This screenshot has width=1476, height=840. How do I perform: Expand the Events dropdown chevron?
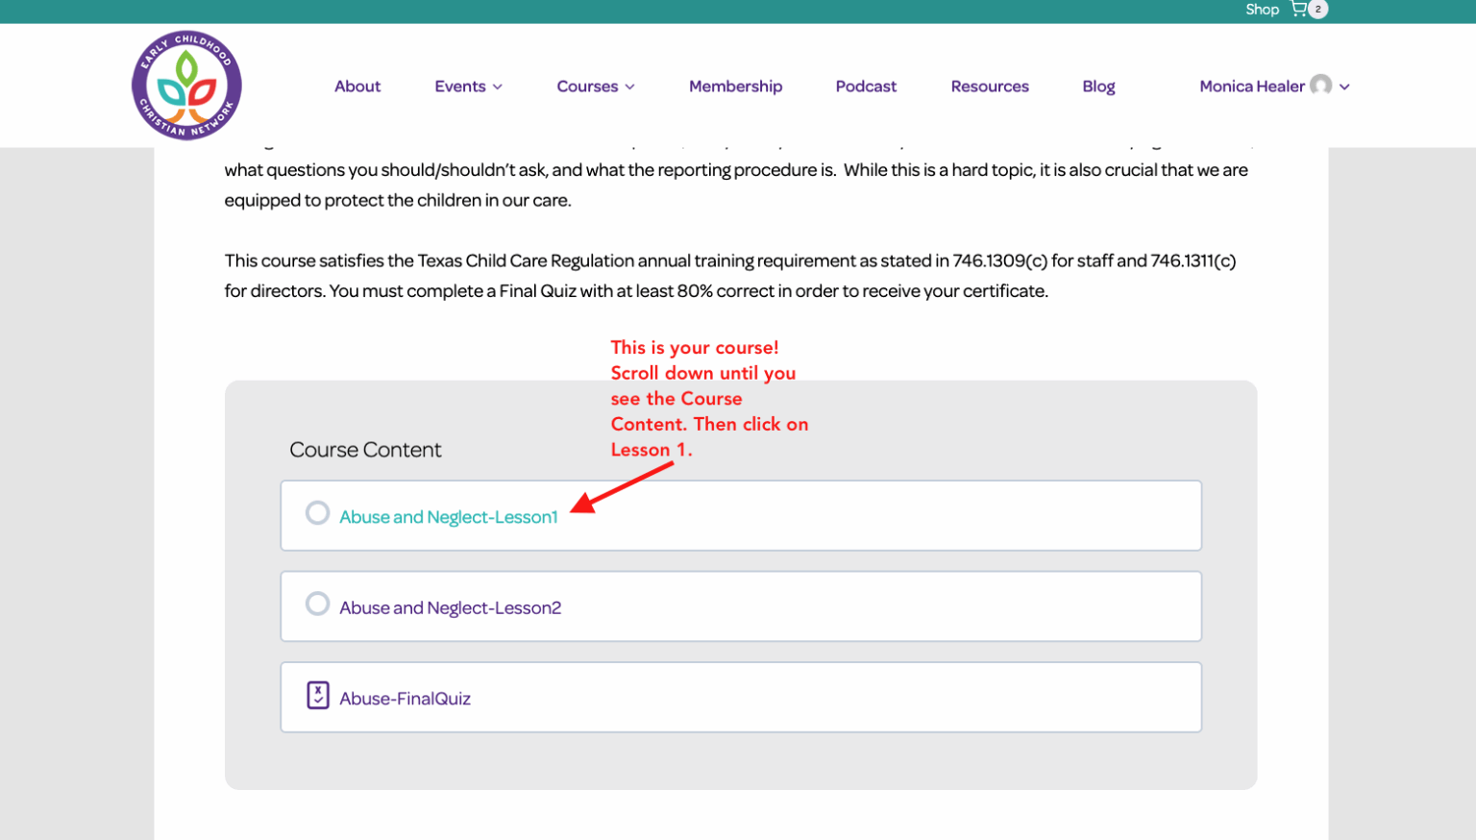[498, 86]
